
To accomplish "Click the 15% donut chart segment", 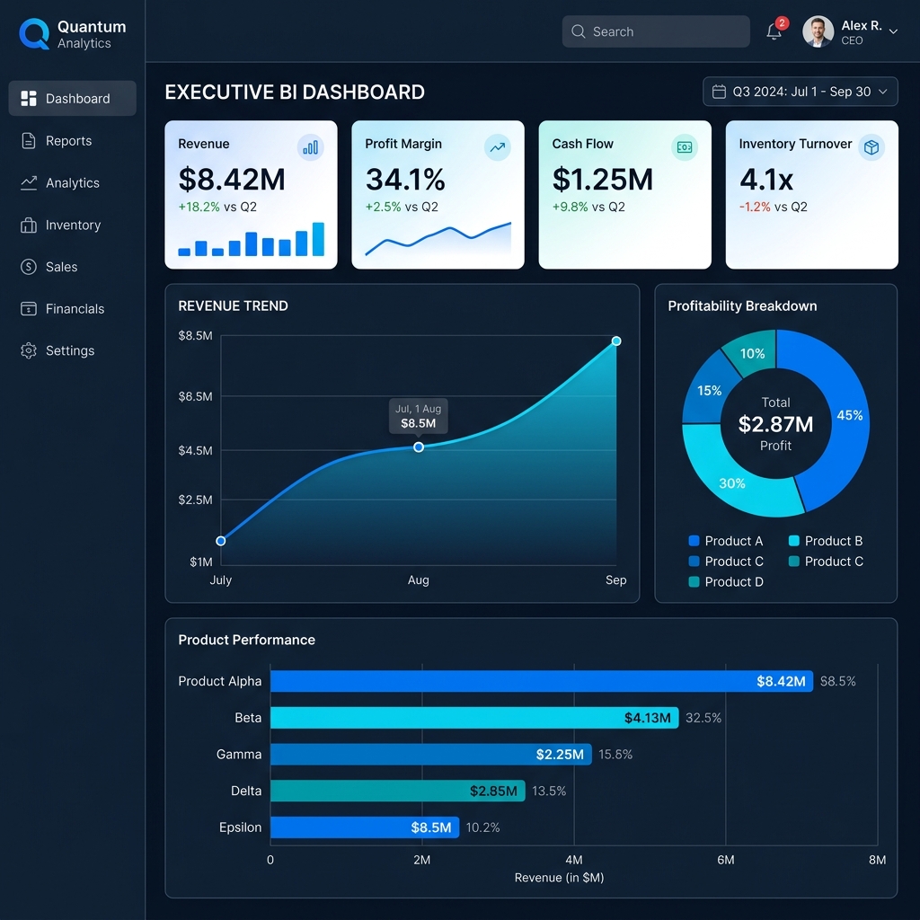I will tap(709, 390).
